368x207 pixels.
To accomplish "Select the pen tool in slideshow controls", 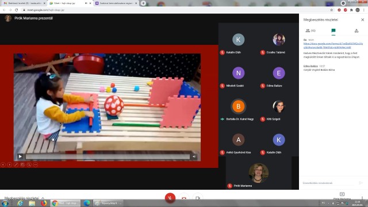I will (16, 165).
